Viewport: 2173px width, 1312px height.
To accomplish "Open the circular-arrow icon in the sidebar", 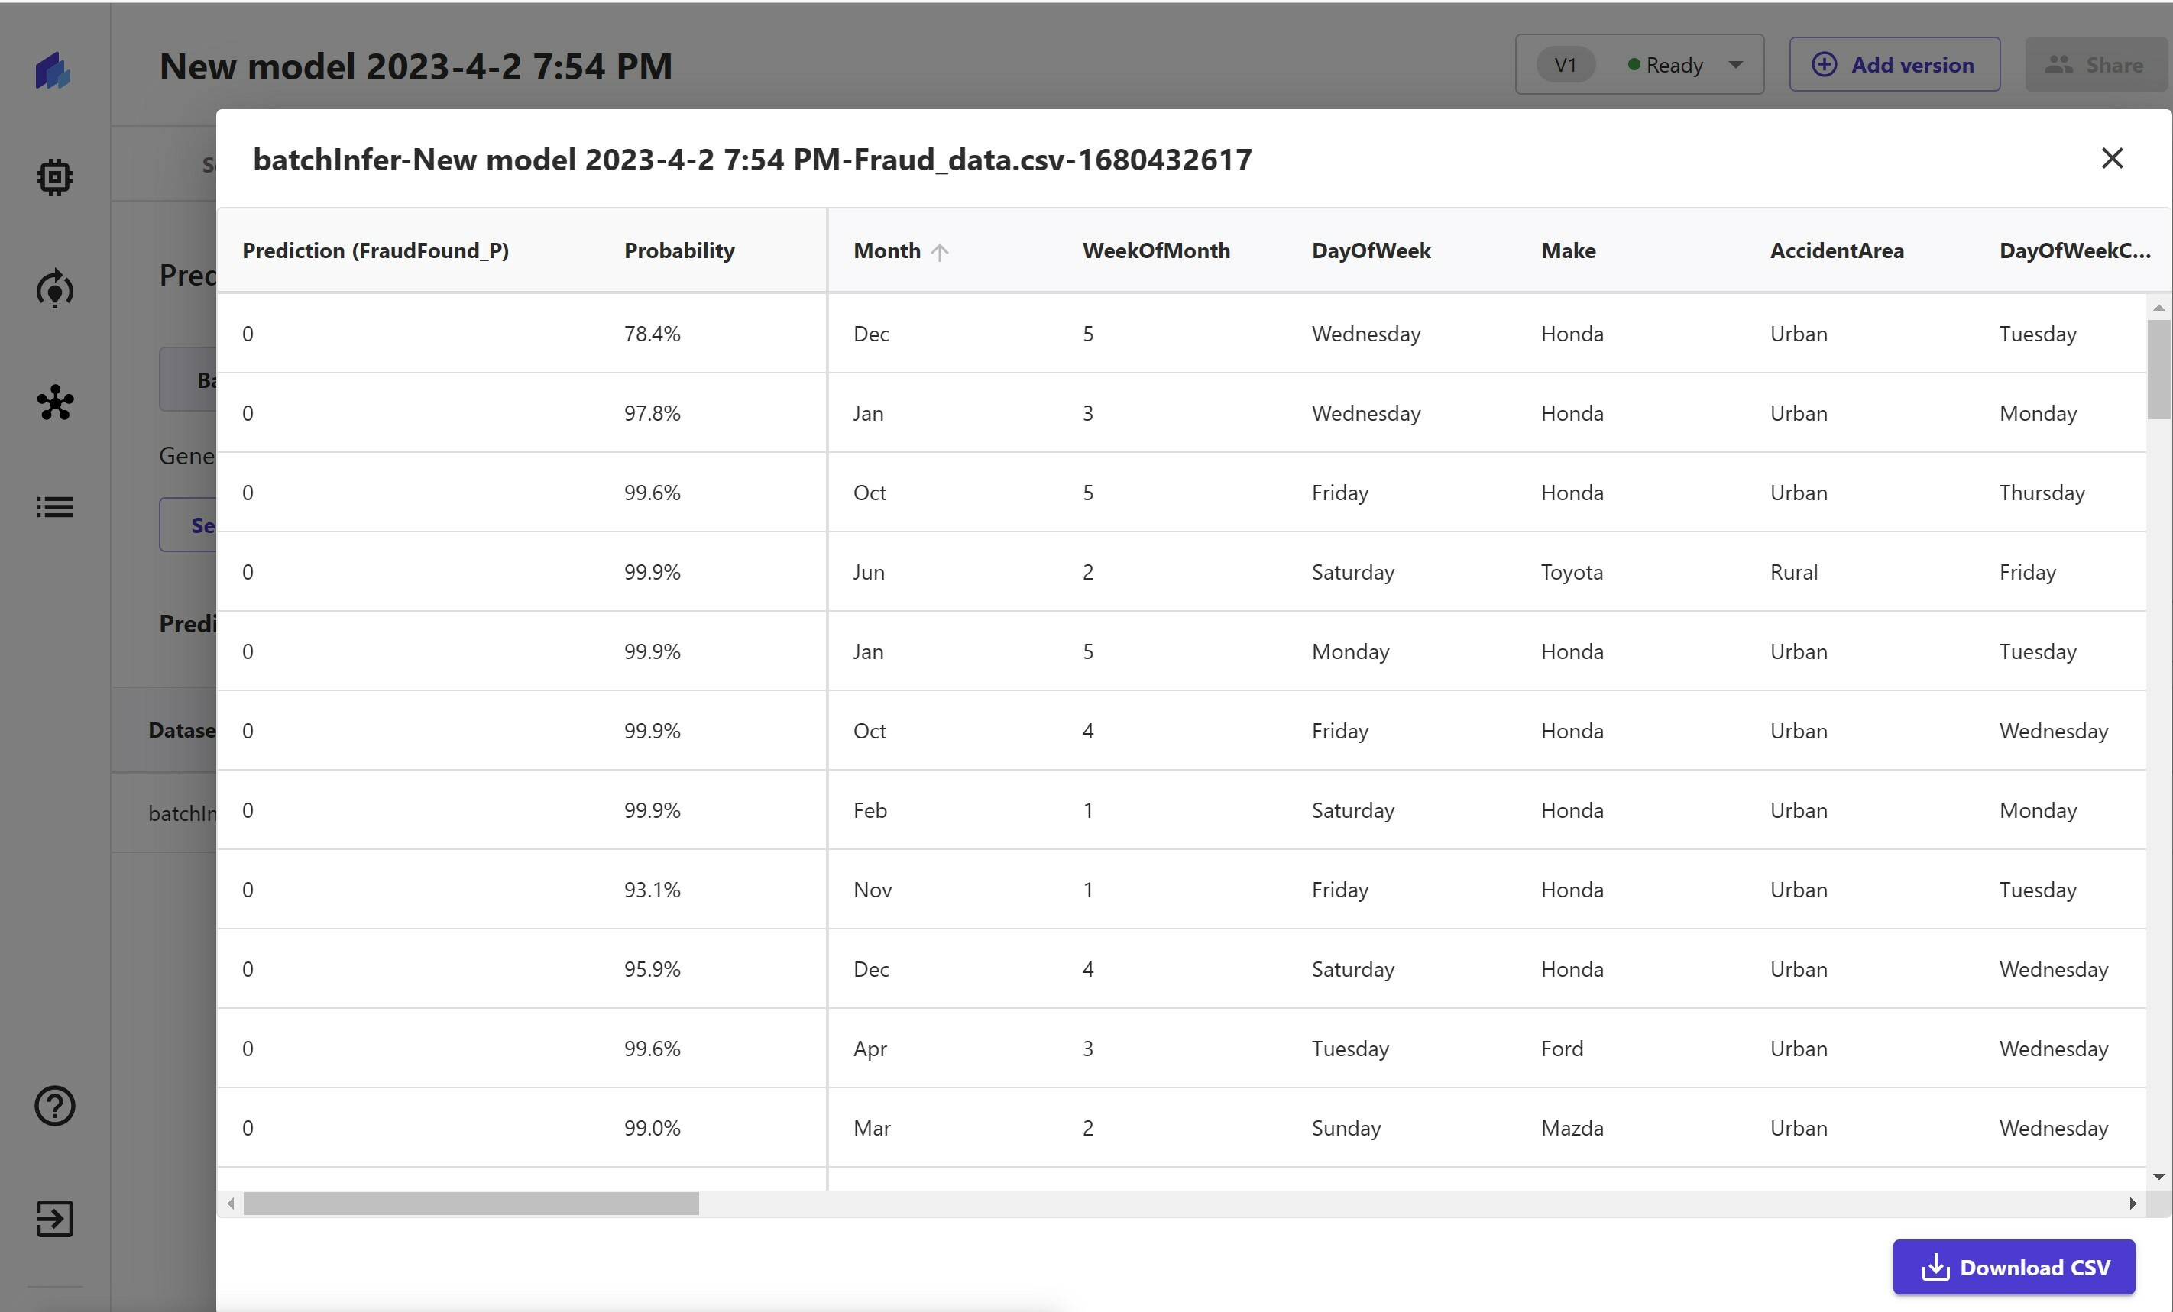I will click(55, 289).
